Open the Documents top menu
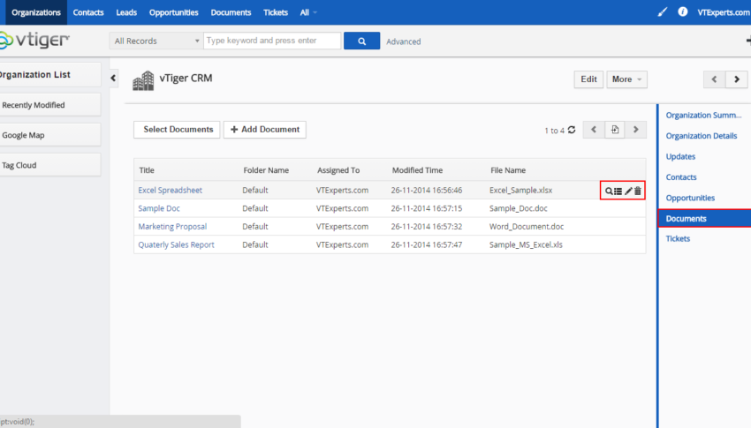751x428 pixels. point(231,12)
